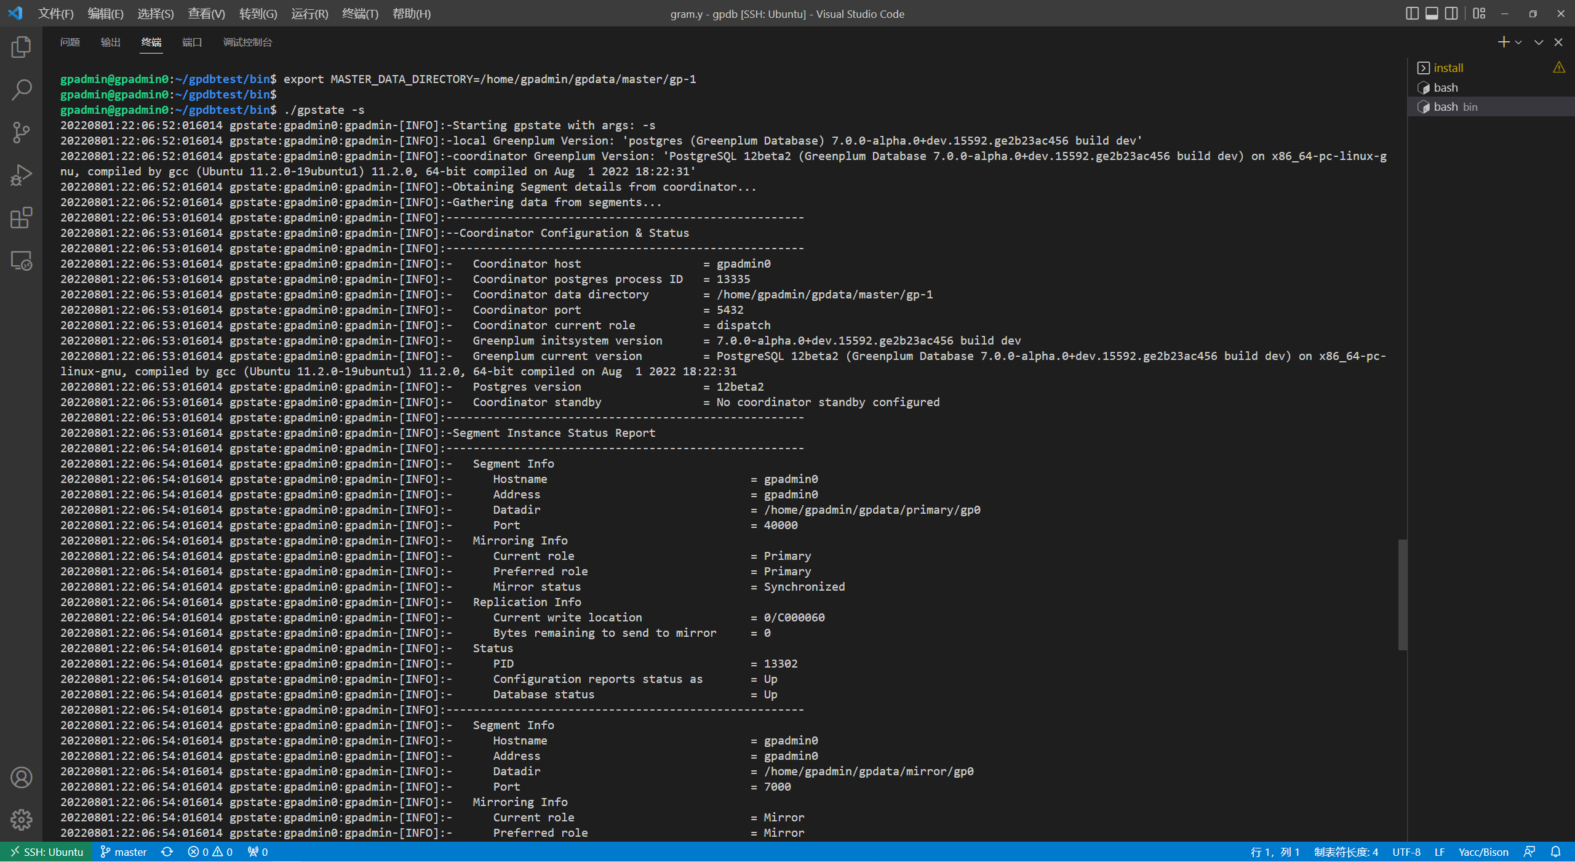1575x862 pixels.
Task: Click the coordinator port value 5432
Action: click(x=730, y=310)
